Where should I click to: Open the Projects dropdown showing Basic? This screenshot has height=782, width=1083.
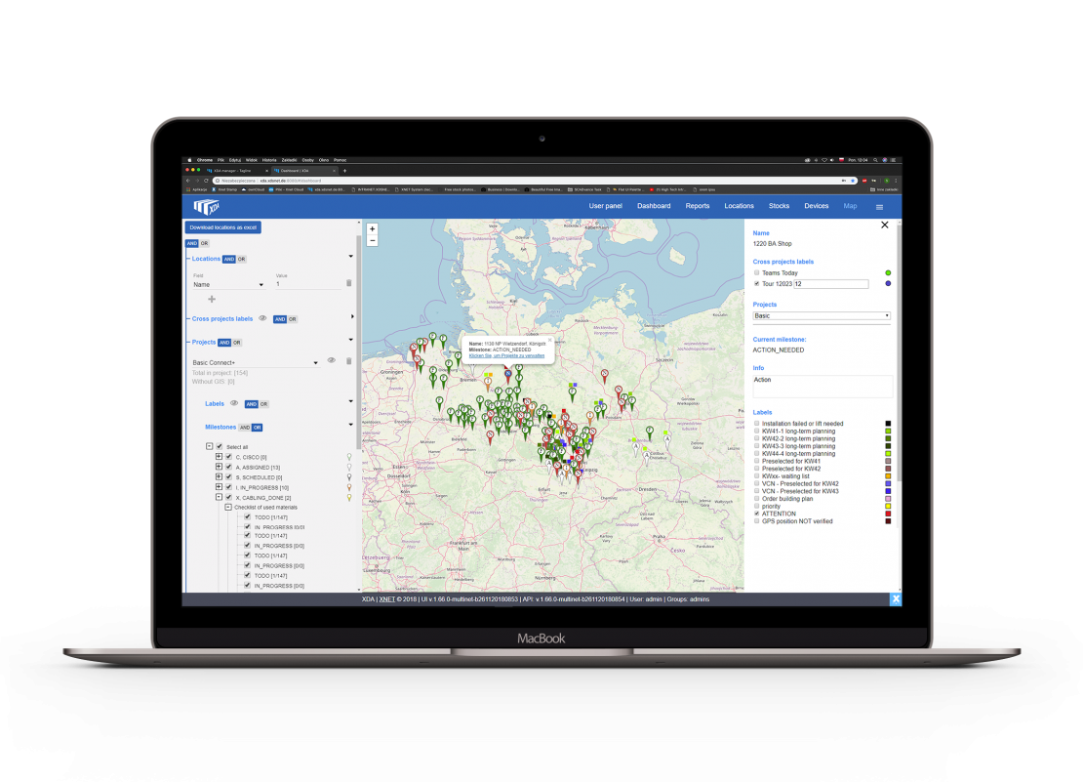tap(822, 315)
